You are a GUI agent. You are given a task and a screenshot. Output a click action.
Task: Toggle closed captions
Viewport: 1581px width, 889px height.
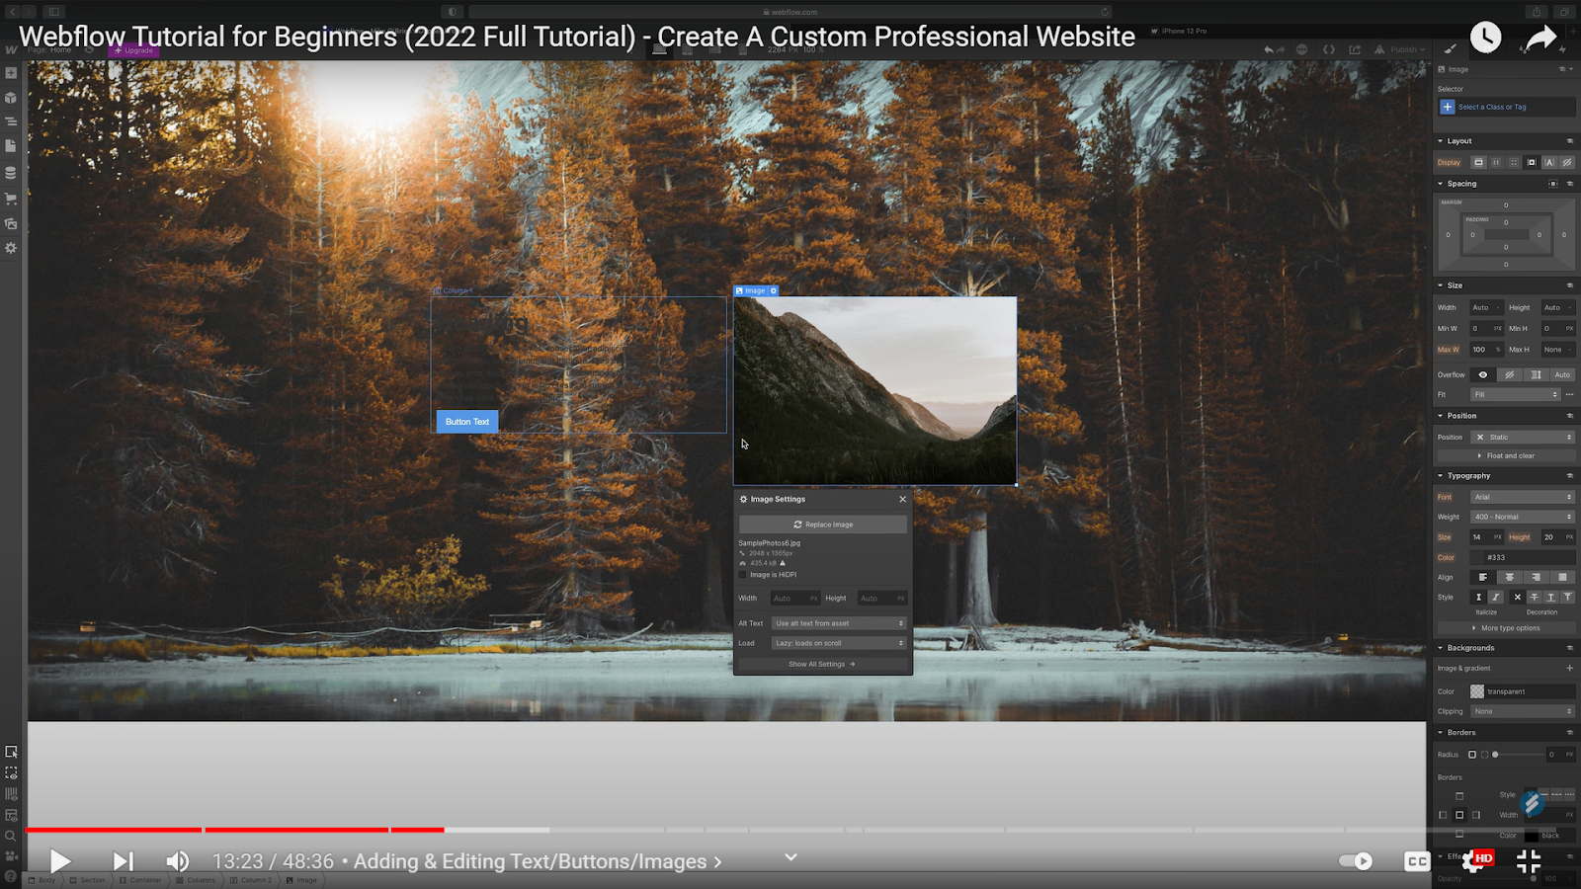[1417, 861]
